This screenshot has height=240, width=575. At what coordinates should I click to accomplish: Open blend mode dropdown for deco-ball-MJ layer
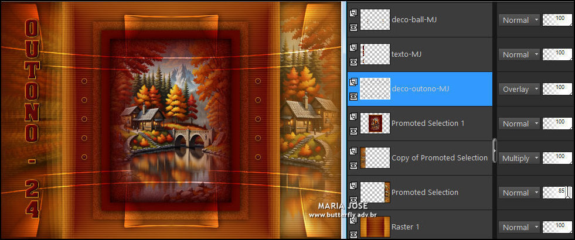click(x=519, y=20)
